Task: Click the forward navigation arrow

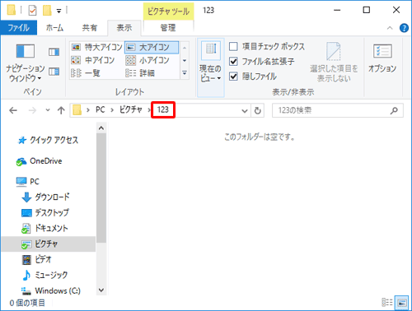Action: (x=32, y=110)
